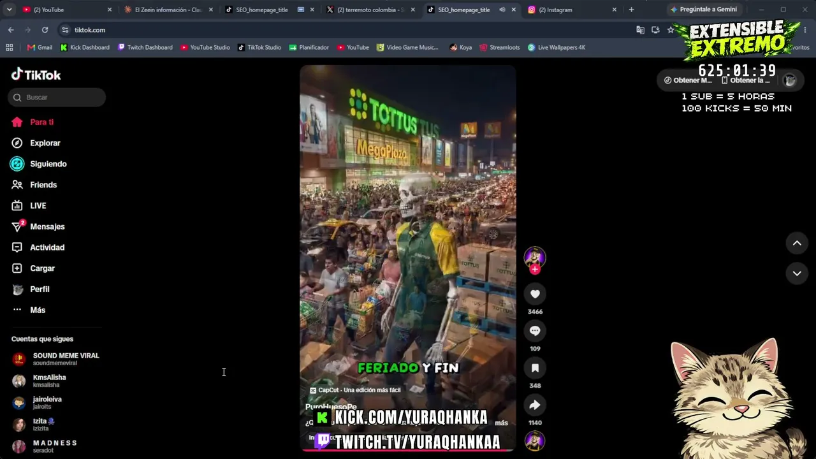The height and width of the screenshot is (459, 816).
Task: Click Obtener M... button at top right
Action: (688, 80)
